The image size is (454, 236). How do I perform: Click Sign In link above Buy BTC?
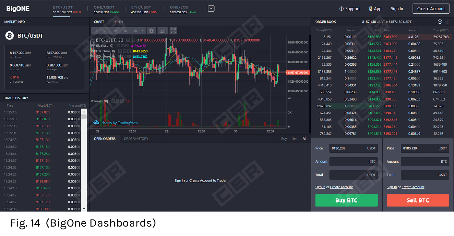pyautogui.click(x=320, y=187)
